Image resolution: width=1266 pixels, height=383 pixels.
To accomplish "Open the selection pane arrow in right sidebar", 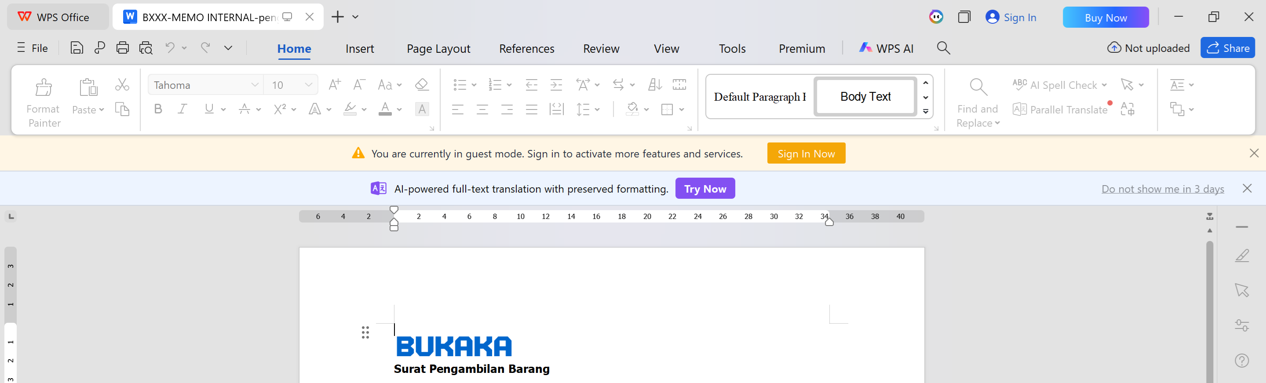I will coord(1242,290).
